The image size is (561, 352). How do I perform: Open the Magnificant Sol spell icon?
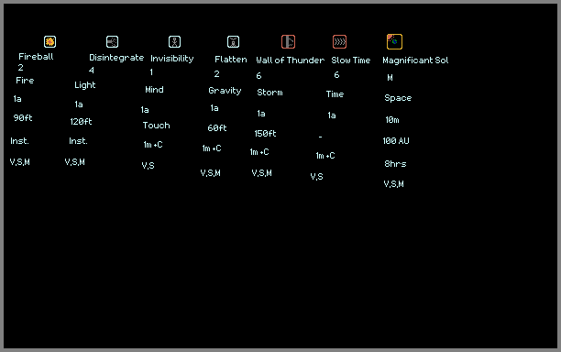[x=395, y=41]
